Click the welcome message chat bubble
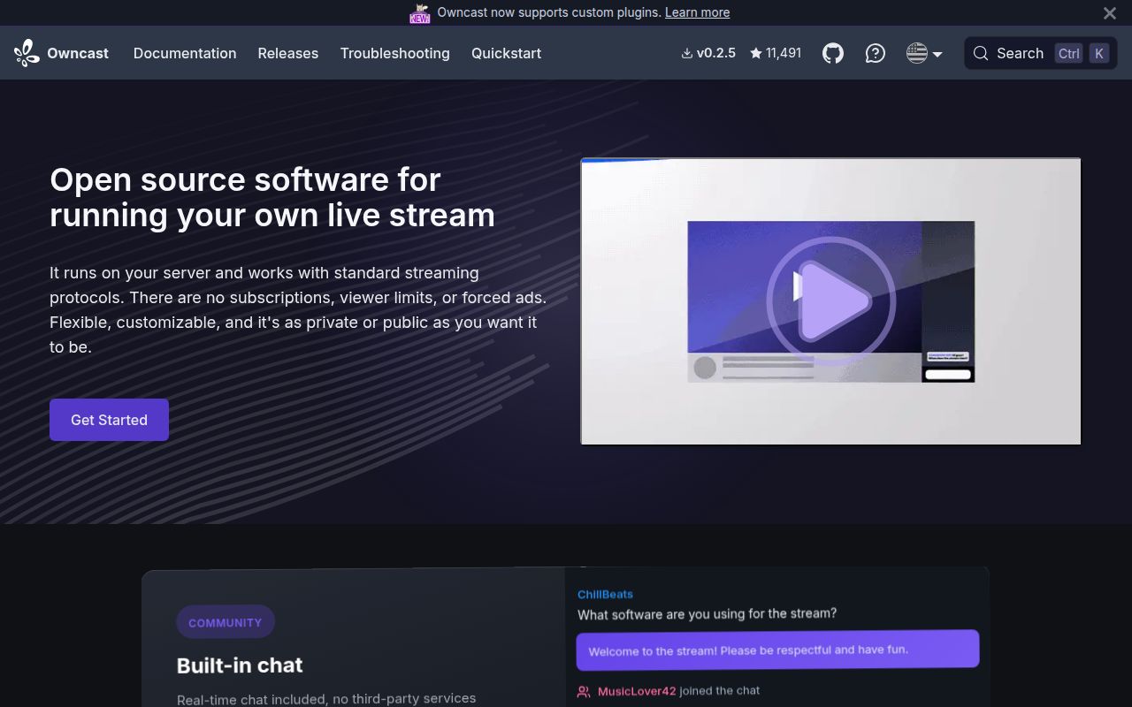Screen dimensions: 1132x707 (777, 650)
